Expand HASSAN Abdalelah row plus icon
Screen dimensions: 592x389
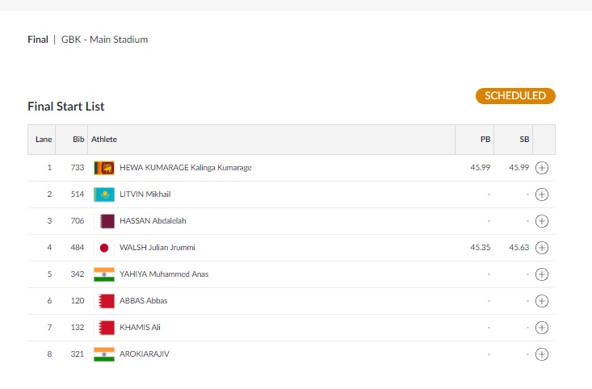pyautogui.click(x=541, y=221)
